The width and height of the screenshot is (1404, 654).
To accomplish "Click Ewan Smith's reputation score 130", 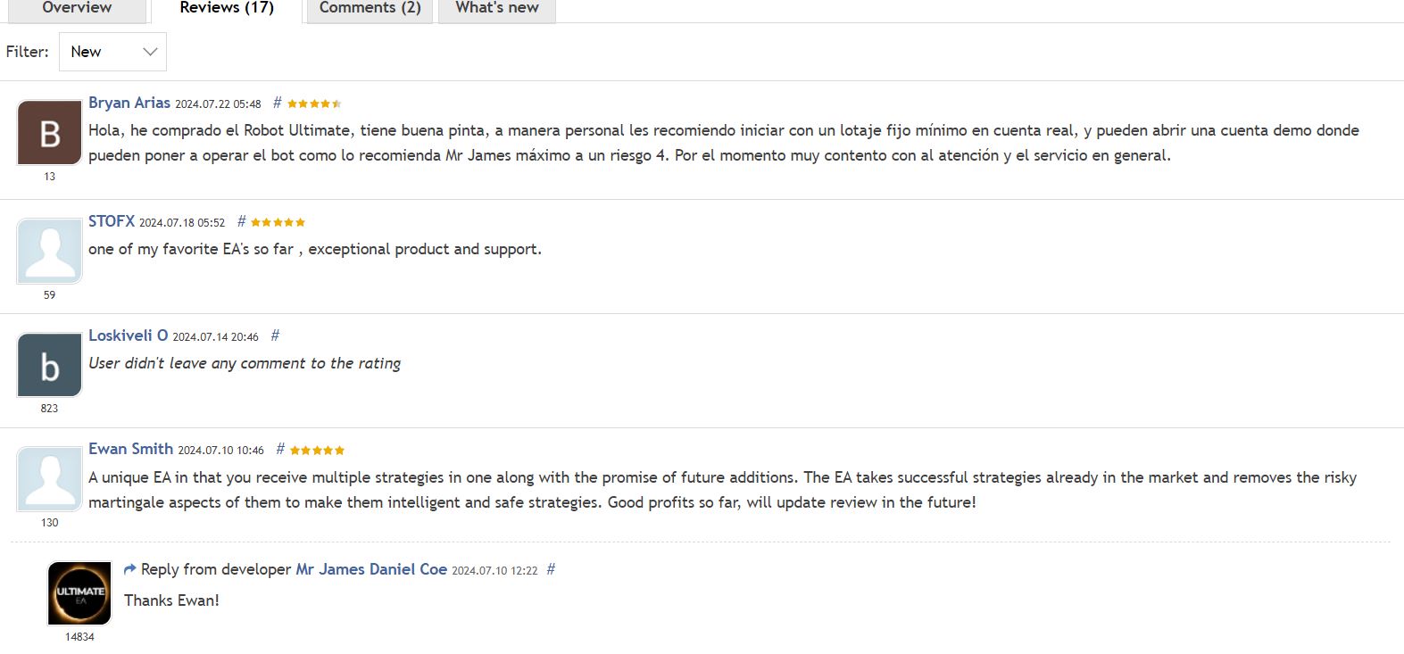I will pyautogui.click(x=49, y=522).
